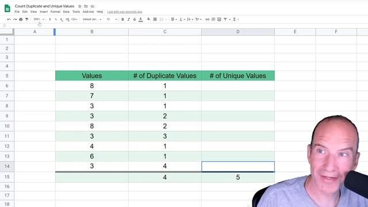Create a filter
Screen dimensions: 368x207
225,19
